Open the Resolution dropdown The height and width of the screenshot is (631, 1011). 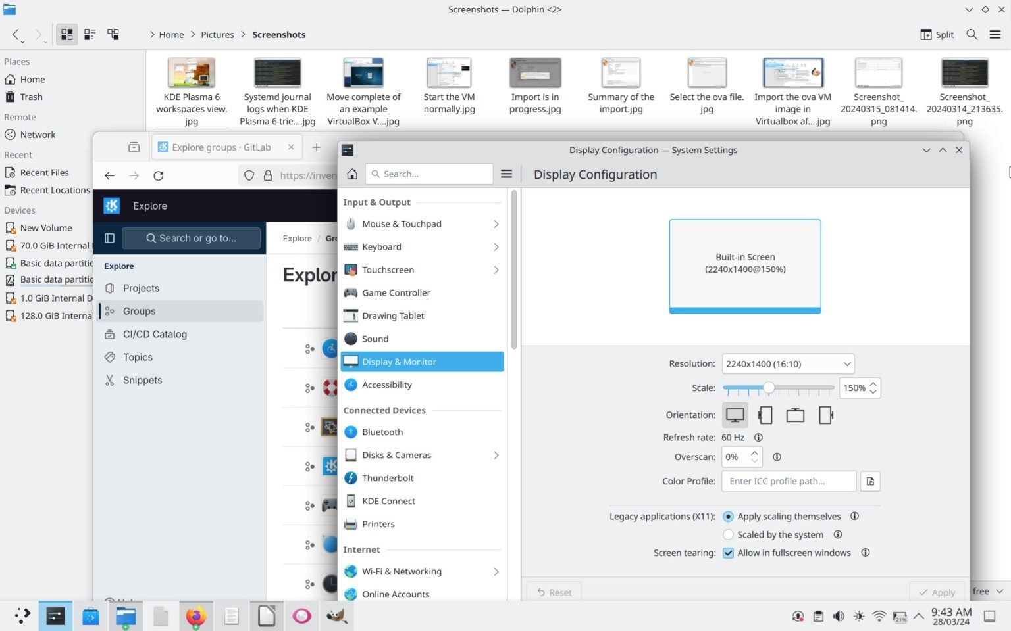point(787,363)
